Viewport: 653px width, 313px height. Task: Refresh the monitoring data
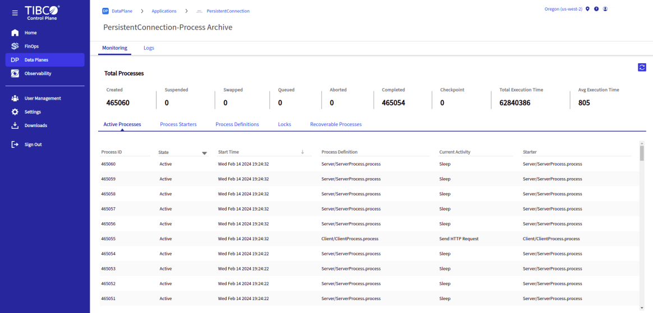[x=642, y=67]
